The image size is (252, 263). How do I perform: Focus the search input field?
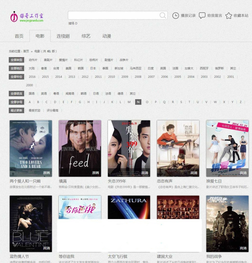tap(117, 15)
